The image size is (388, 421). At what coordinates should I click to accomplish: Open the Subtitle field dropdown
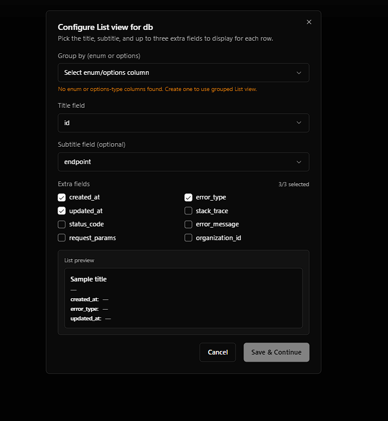click(x=183, y=162)
